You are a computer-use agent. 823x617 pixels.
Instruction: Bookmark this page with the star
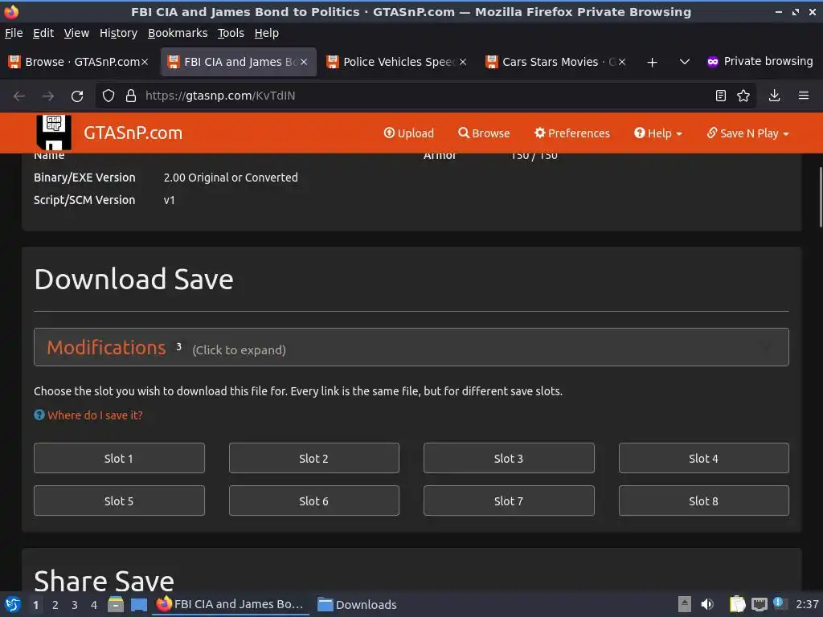click(x=743, y=96)
